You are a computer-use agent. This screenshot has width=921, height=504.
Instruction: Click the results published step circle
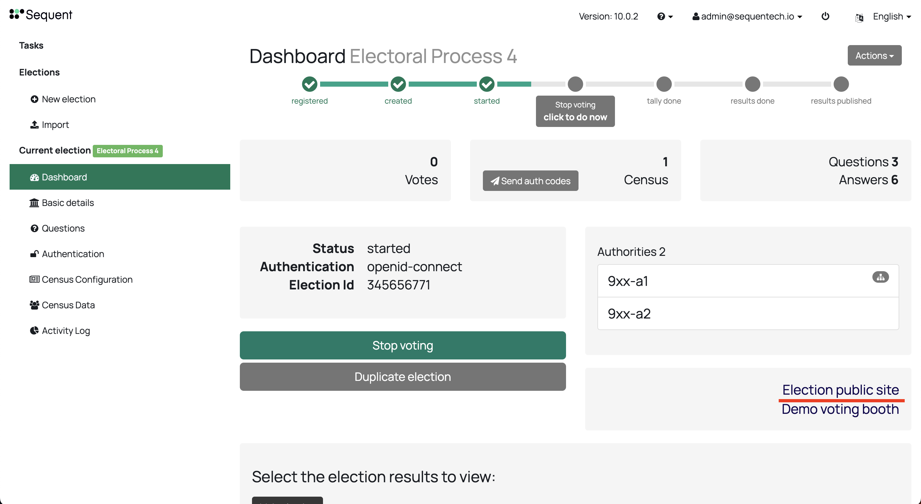841,84
